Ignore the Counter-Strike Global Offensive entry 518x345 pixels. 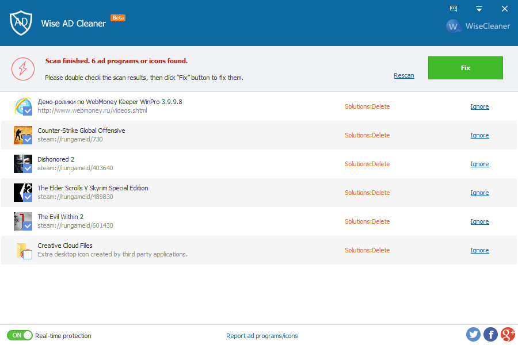click(x=479, y=135)
